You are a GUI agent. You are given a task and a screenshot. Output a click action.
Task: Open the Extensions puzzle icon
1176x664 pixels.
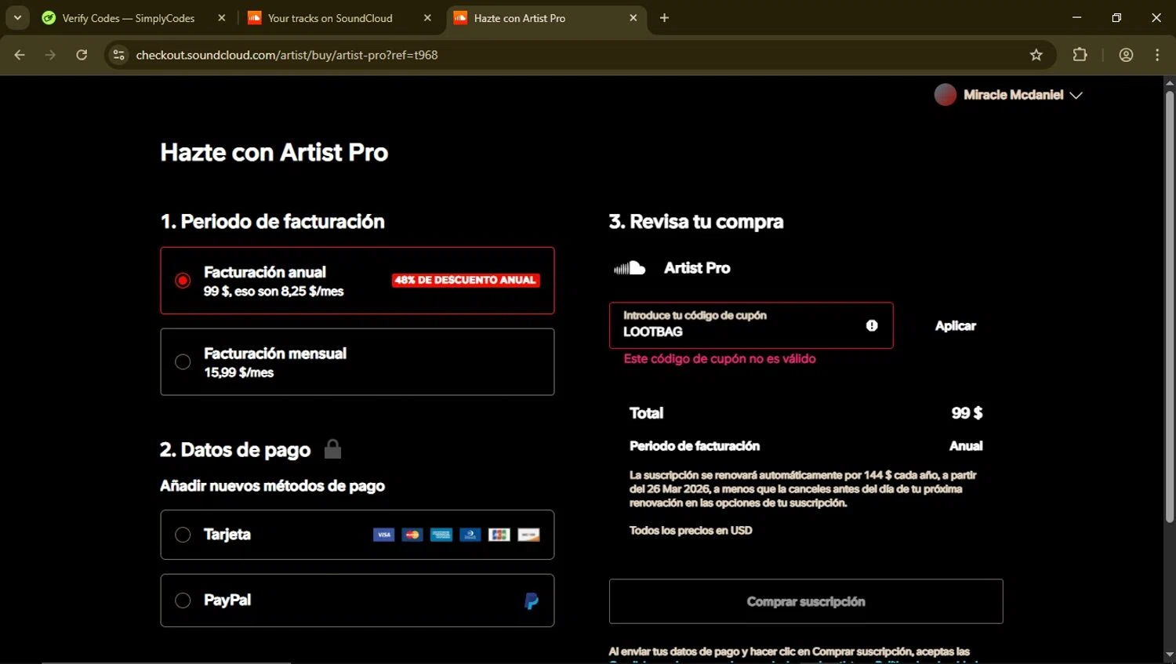click(1080, 55)
